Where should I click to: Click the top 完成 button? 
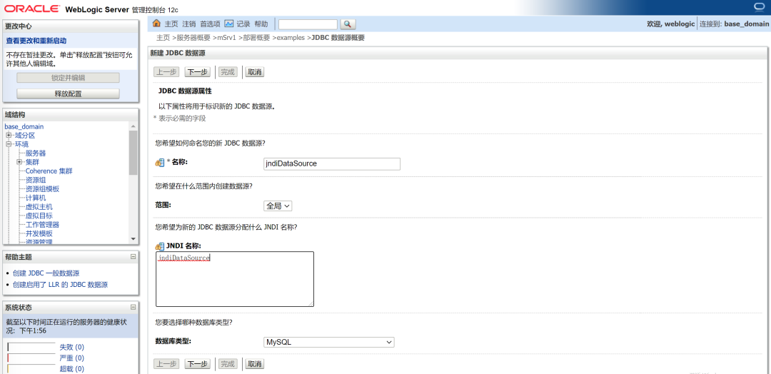(x=228, y=72)
